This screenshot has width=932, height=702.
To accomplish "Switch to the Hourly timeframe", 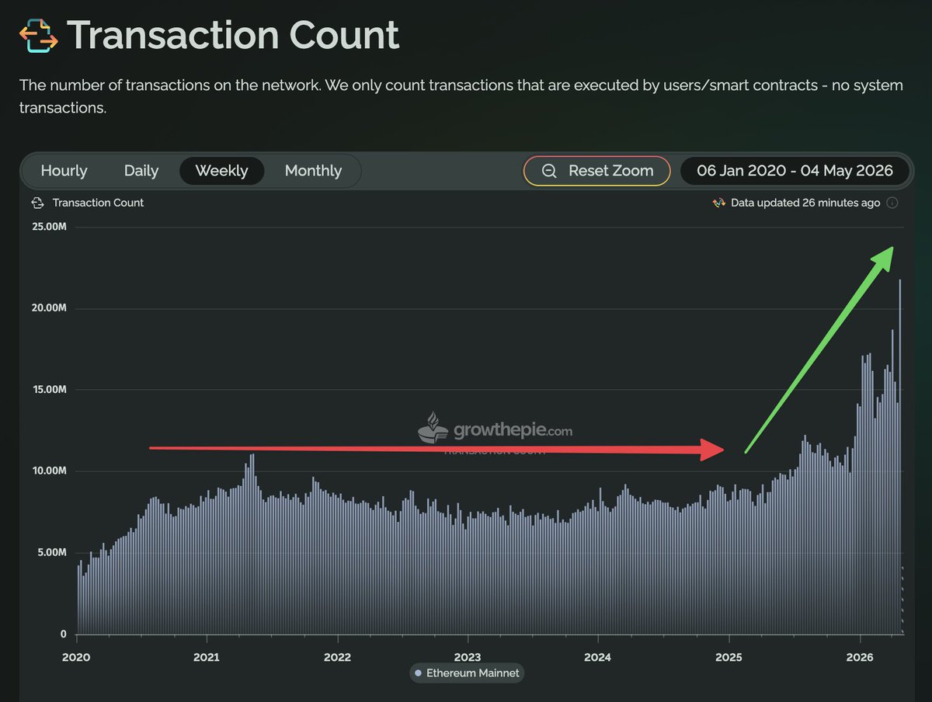I will pyautogui.click(x=64, y=171).
